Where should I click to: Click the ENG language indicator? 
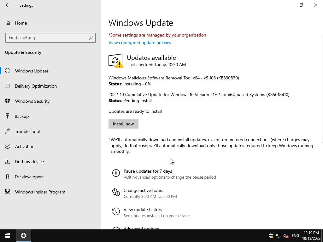coord(295,236)
